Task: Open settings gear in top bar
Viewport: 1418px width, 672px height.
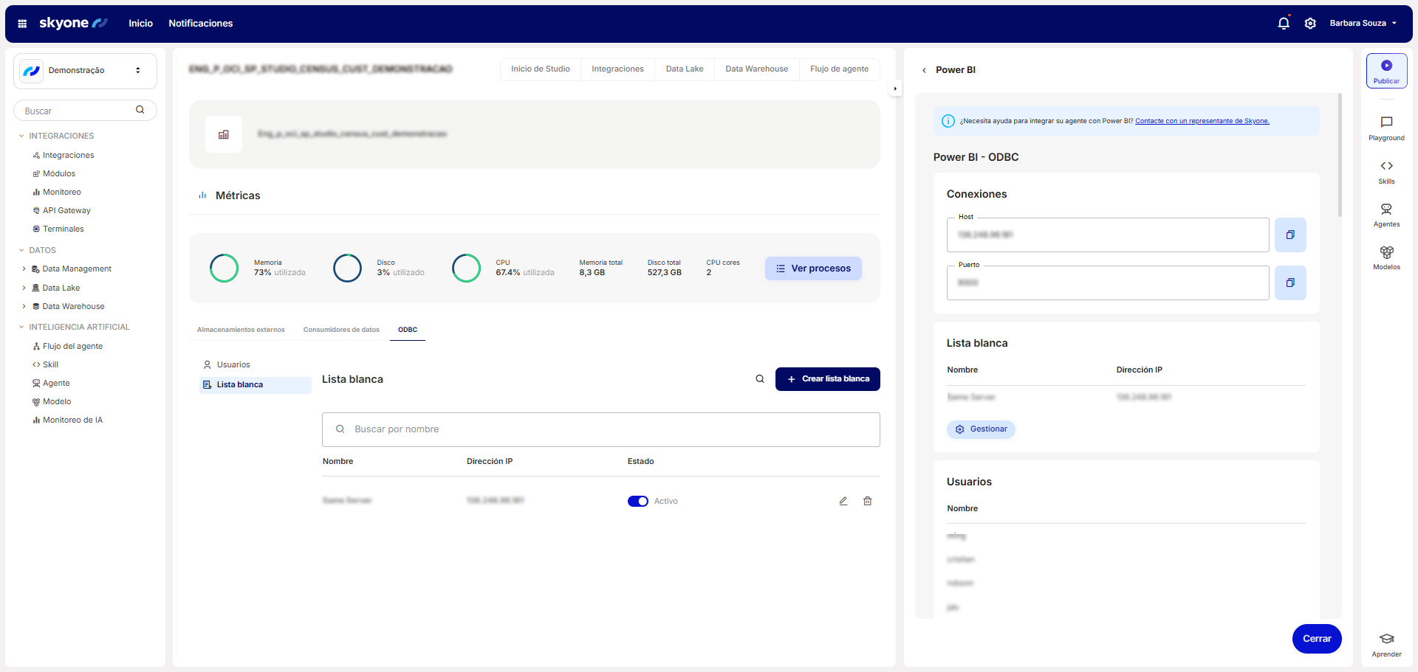Action: [x=1310, y=24]
